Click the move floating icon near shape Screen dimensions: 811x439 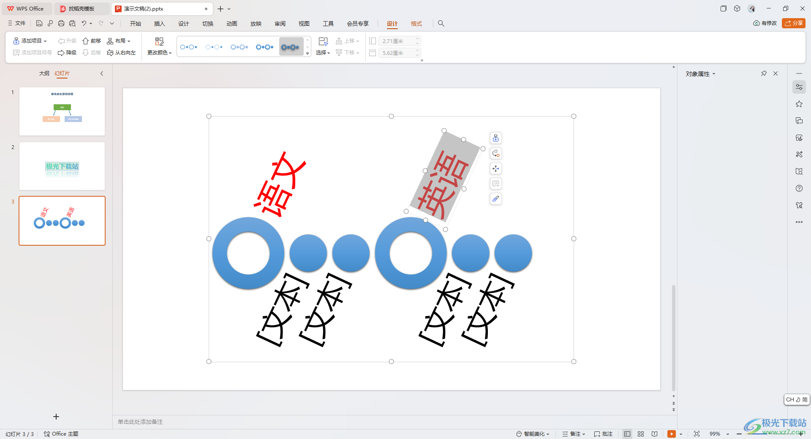pos(496,168)
